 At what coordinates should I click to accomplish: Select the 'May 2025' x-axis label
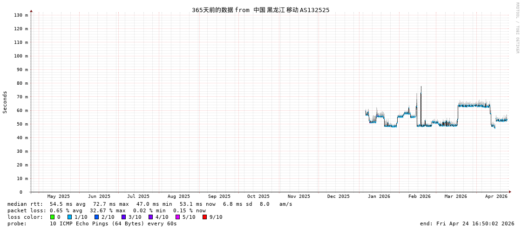pos(59,196)
